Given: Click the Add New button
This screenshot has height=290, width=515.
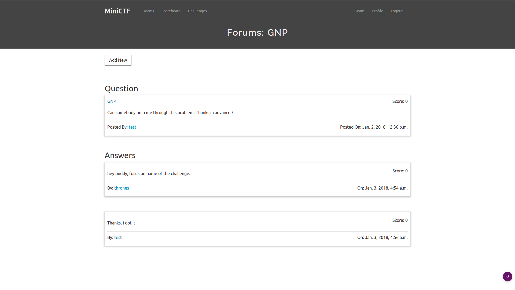Looking at the screenshot, I should 118,60.
